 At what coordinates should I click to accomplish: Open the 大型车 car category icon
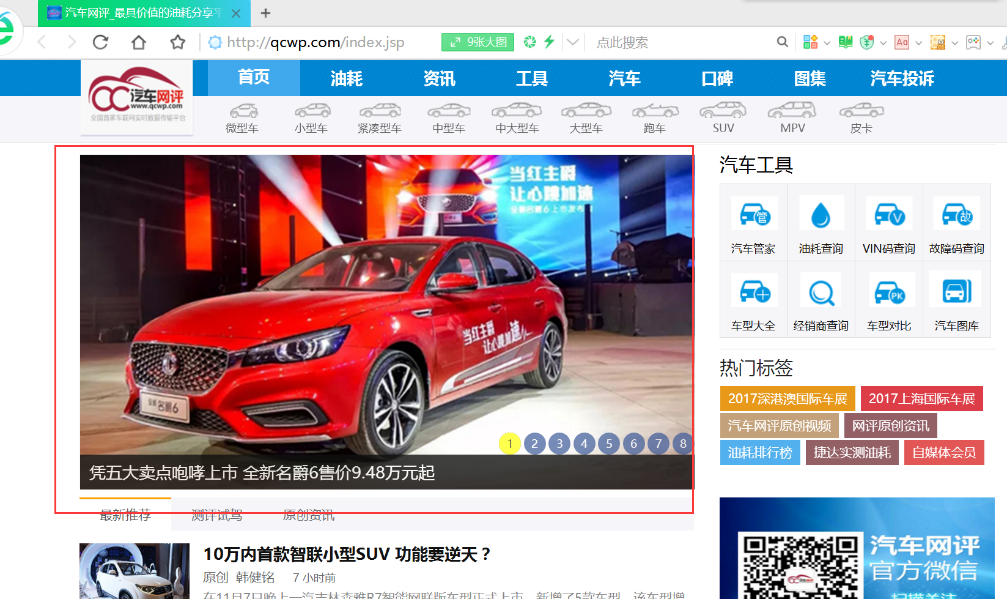pyautogui.click(x=586, y=111)
